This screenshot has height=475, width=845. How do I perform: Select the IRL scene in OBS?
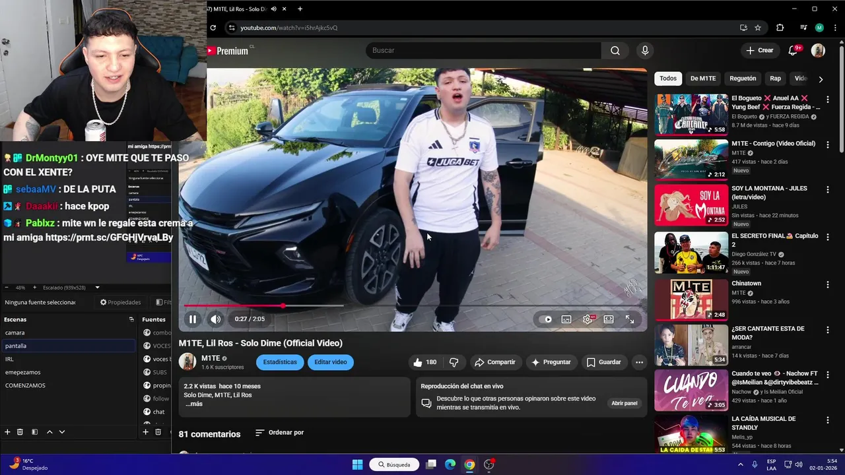pyautogui.click(x=68, y=359)
